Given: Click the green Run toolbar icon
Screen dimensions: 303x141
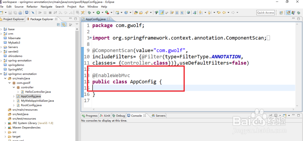Looking at the screenshot, I should tap(98, 12).
